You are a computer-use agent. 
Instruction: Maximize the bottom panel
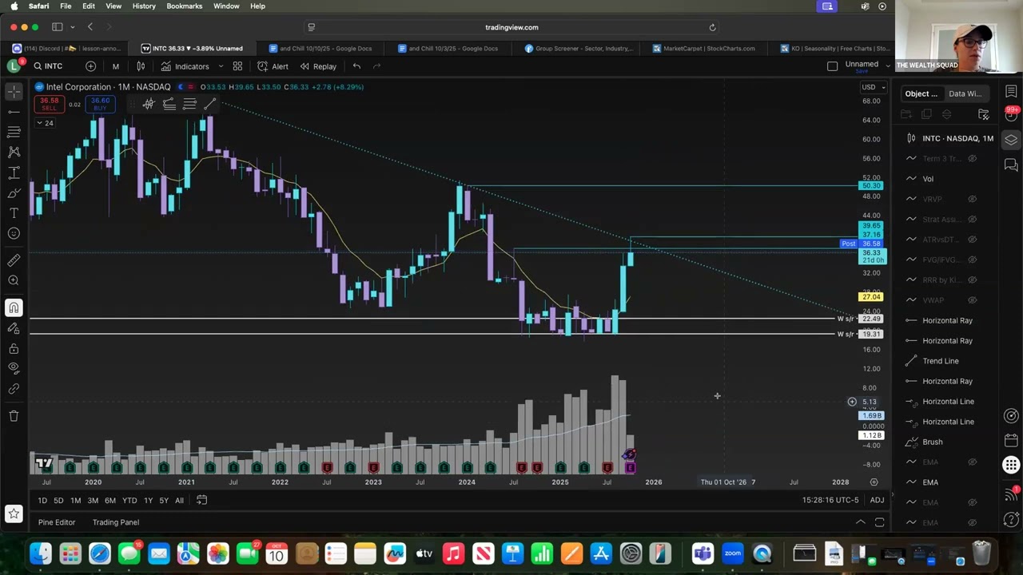879,522
